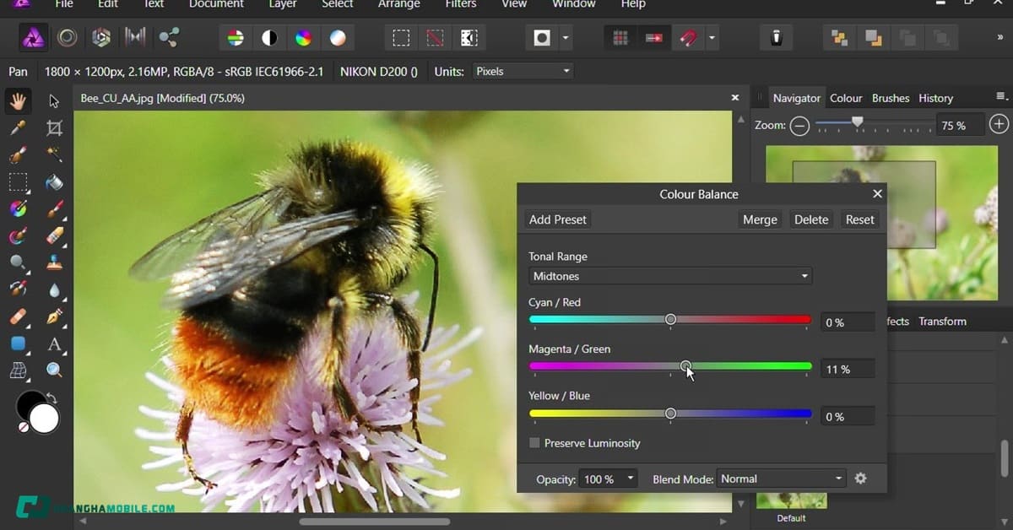Toggle Quick Mask in toolbar

542,37
